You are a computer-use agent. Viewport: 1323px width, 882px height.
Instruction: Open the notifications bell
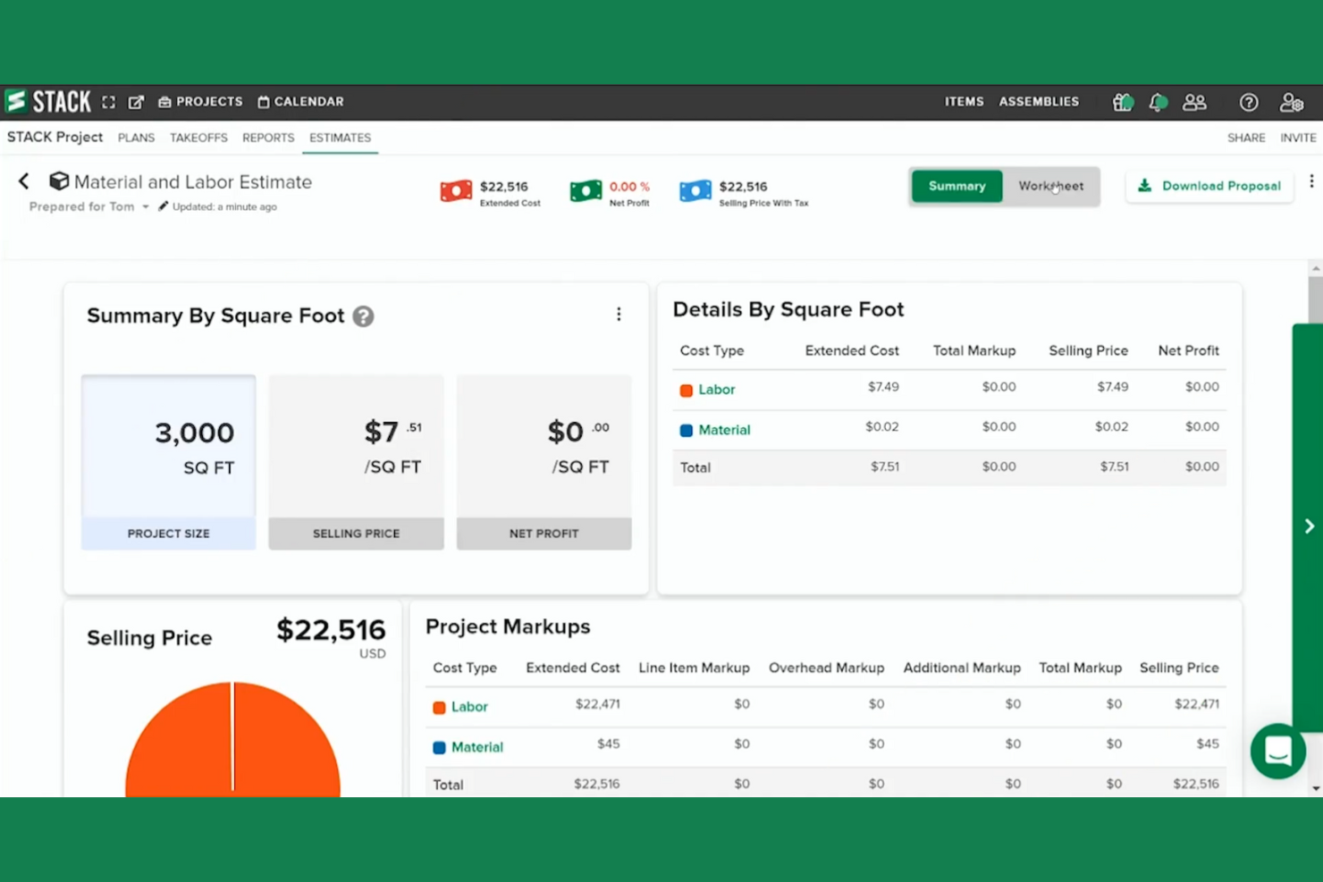[x=1158, y=102]
